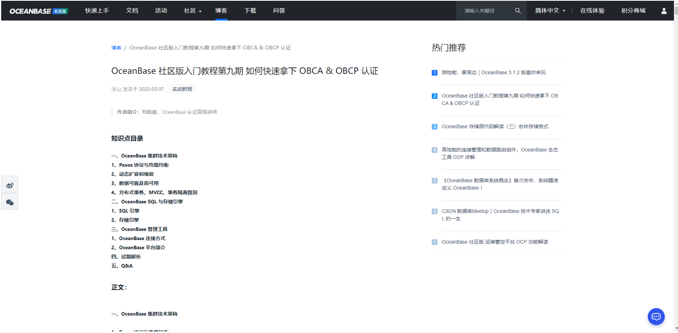Screen dimensions: 678x333
Task: Open the 活动 navigation item
Action: click(x=161, y=11)
